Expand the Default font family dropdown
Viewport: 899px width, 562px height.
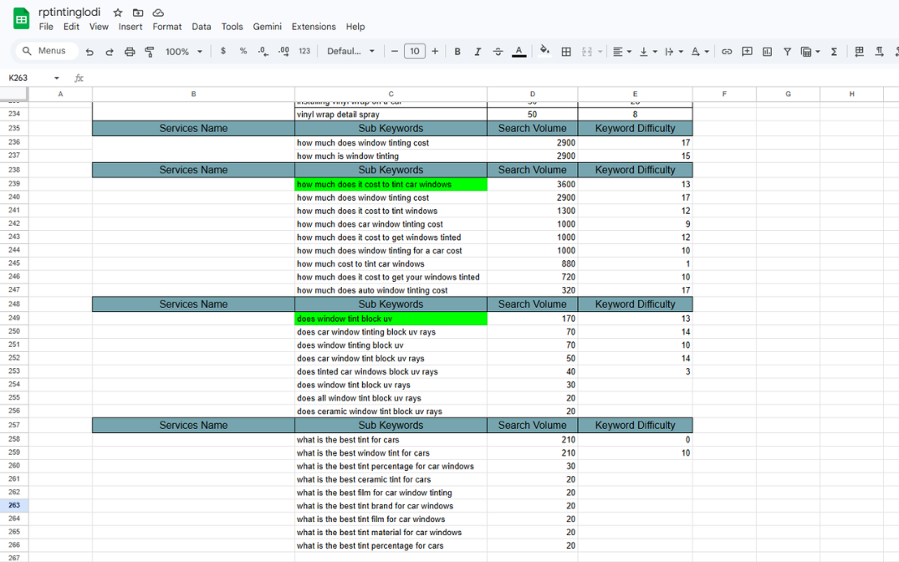coord(350,52)
